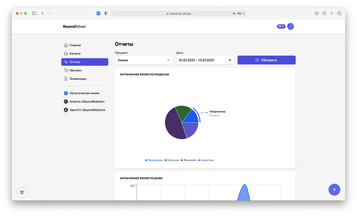Screen dimensions: 357x216
Task: Open Магазин from the sidebar menu
Action: tap(75, 70)
